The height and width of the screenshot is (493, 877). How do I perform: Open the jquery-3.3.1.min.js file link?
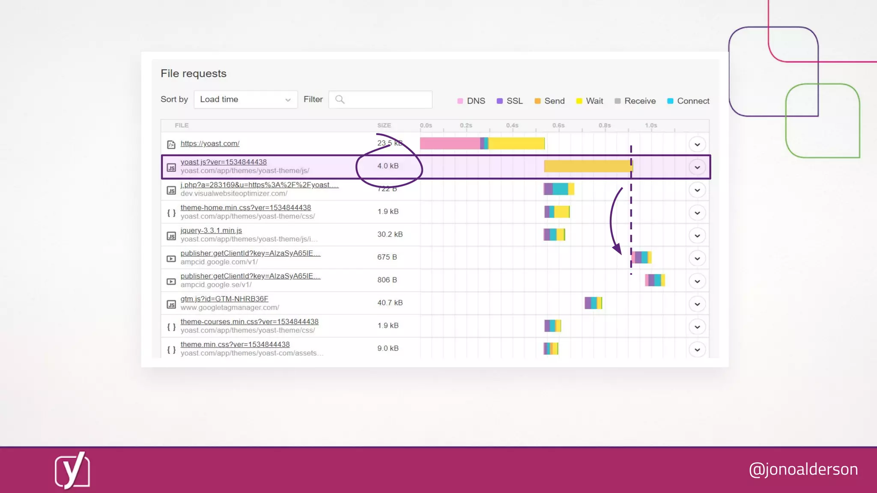coord(211,231)
